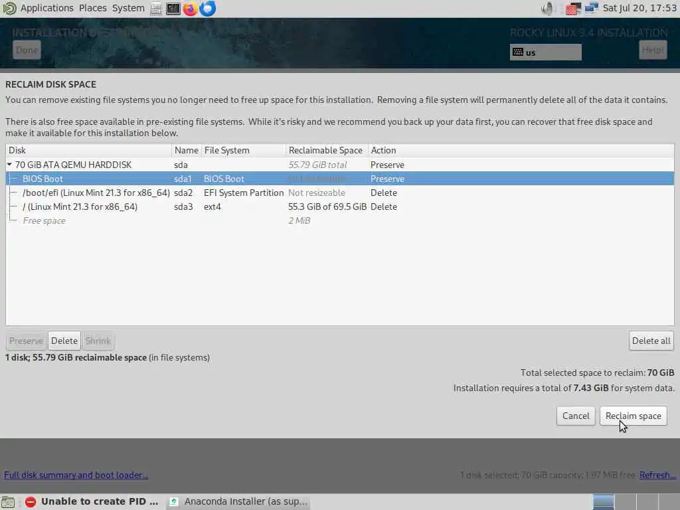
Task: Click the MATE logo icon
Action: [9, 8]
